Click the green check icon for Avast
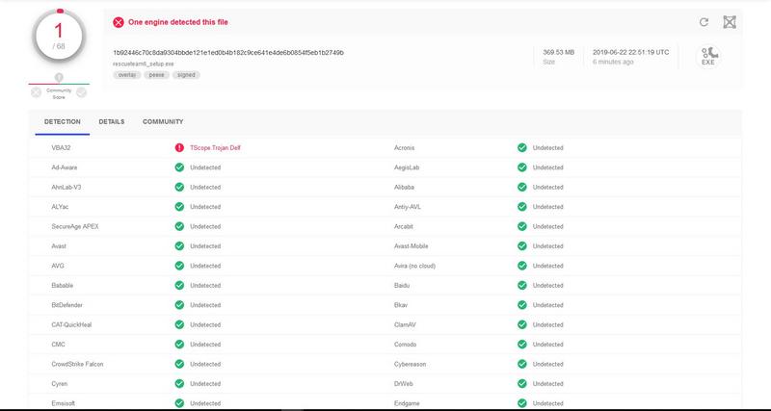The width and height of the screenshot is (771, 411). [179, 246]
